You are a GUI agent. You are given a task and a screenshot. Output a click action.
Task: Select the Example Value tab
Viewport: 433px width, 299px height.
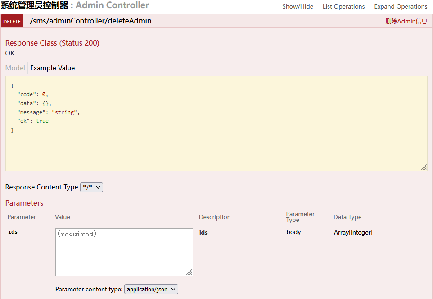click(x=53, y=68)
